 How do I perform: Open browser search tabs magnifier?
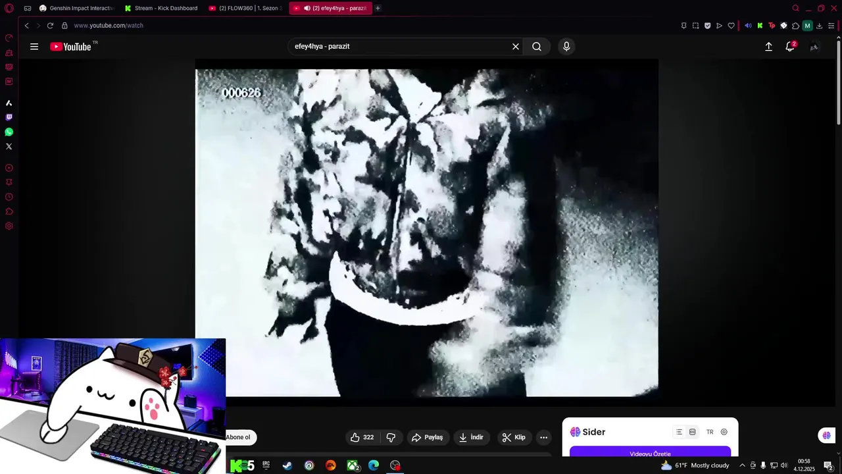[x=795, y=9]
